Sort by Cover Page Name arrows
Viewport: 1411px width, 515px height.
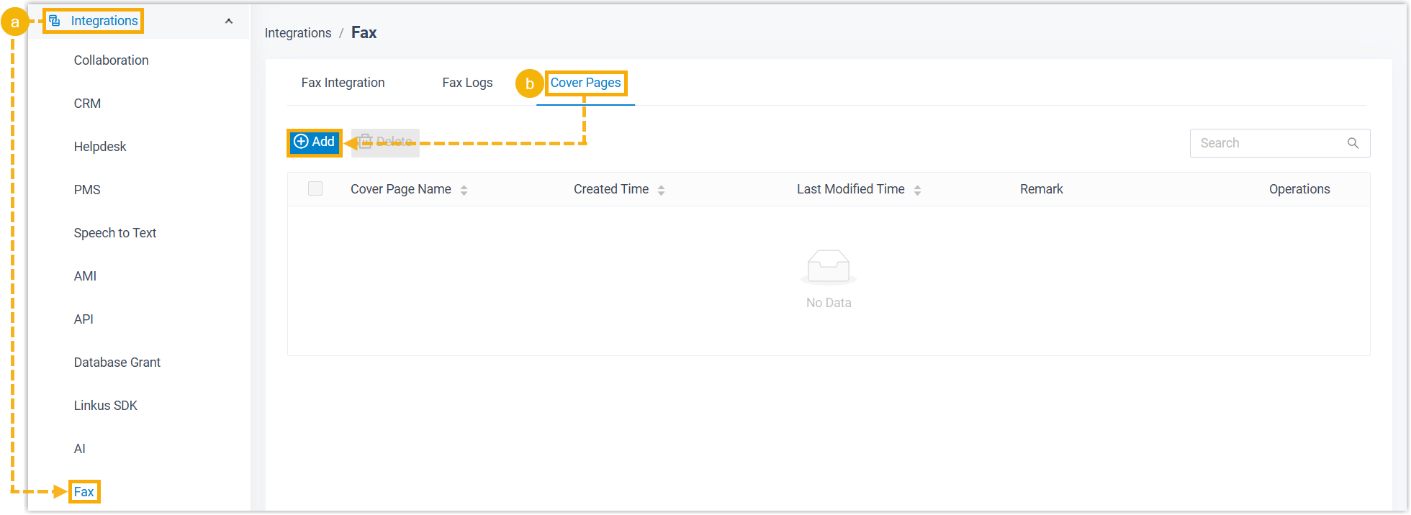click(464, 190)
